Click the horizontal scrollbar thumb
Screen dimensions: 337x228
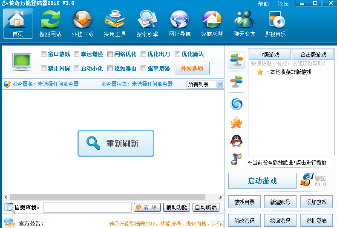pos(107,197)
